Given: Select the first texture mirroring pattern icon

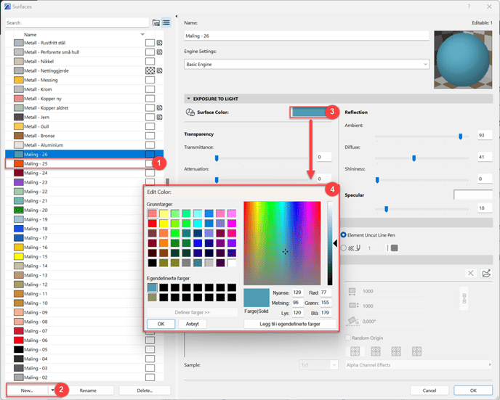Looking at the screenshot, I should click(x=355, y=351).
